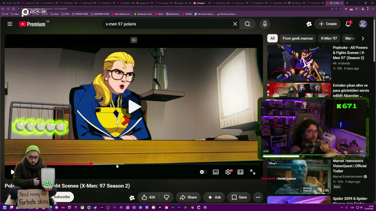
Task: Start voice search with the microphone
Action: (265, 24)
